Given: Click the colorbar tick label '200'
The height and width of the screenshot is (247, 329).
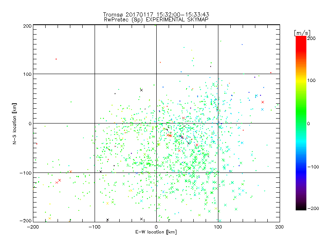Looking at the screenshot, I should pos(311,38).
